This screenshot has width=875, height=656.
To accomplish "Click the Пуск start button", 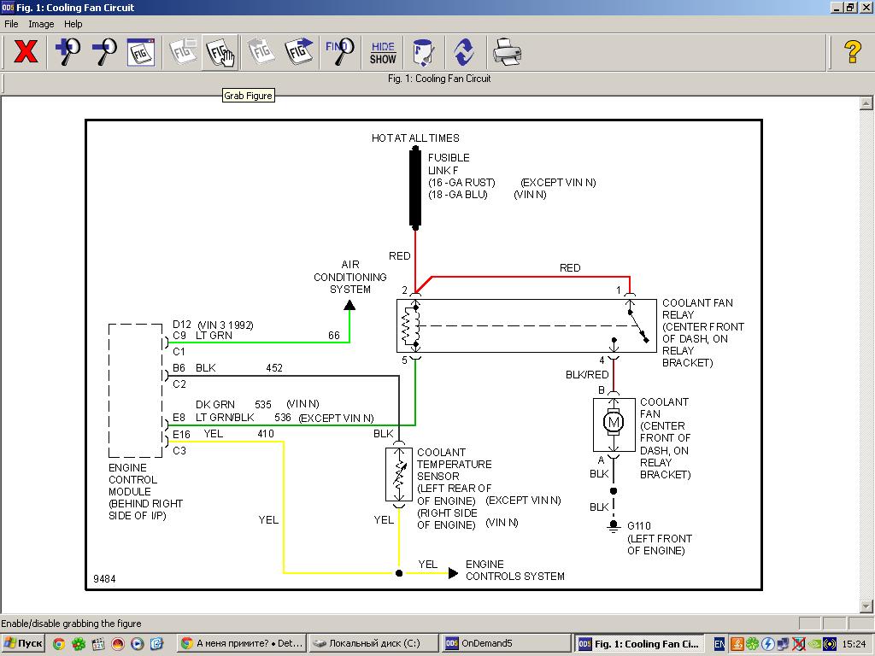I will point(24,644).
